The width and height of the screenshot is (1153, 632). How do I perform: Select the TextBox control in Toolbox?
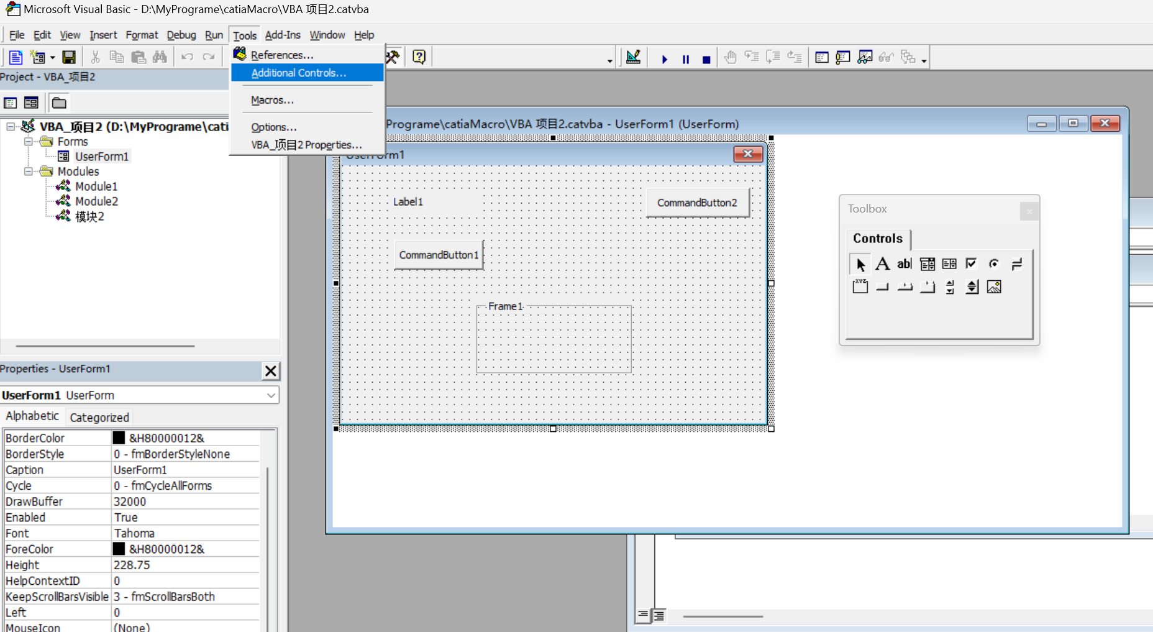point(905,264)
